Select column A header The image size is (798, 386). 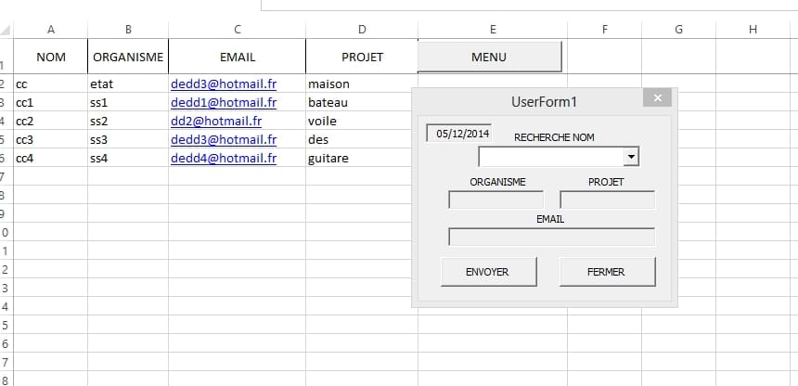pos(50,30)
